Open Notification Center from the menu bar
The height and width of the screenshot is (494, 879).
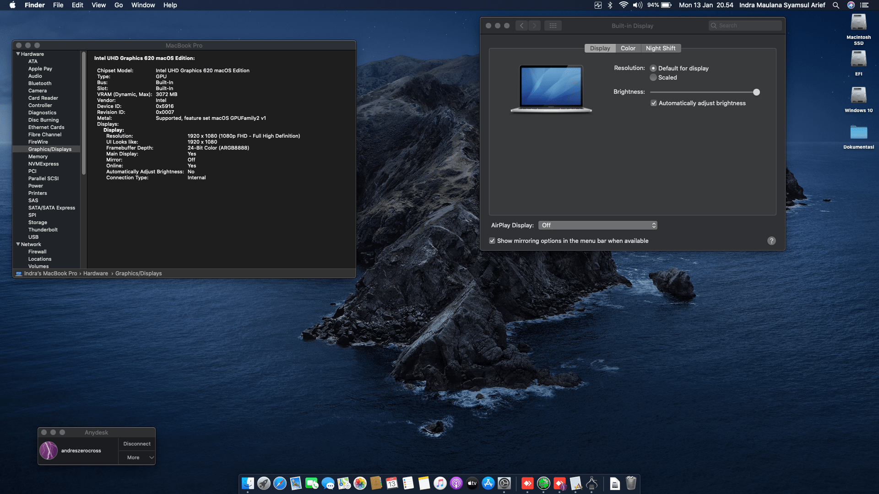tap(864, 5)
